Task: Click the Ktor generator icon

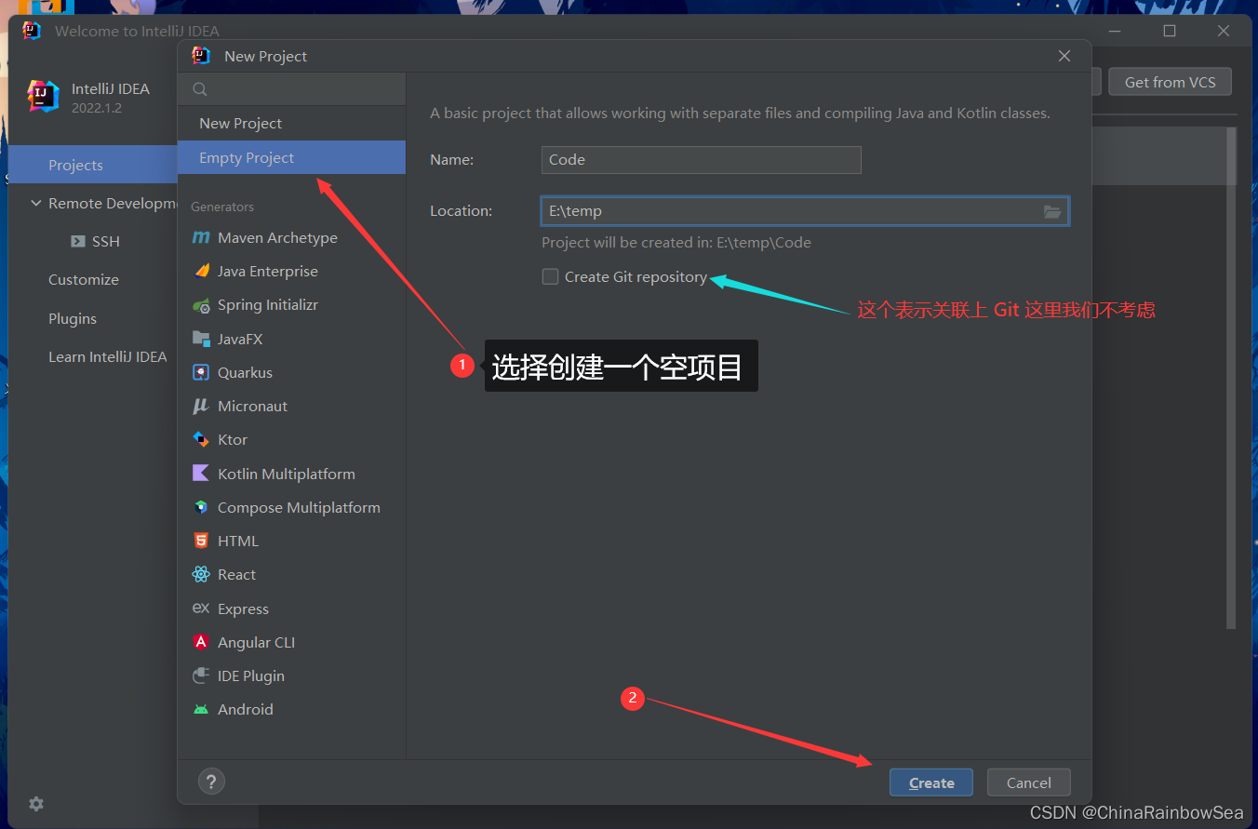Action: 201,439
